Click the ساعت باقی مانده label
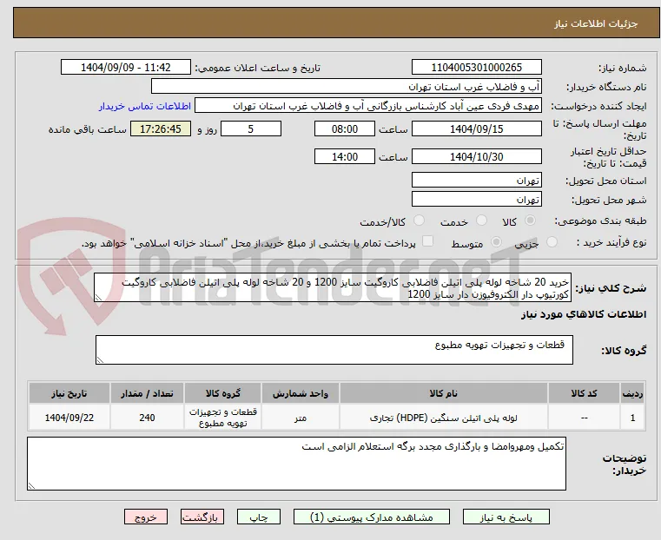661x540 pixels. [87, 129]
